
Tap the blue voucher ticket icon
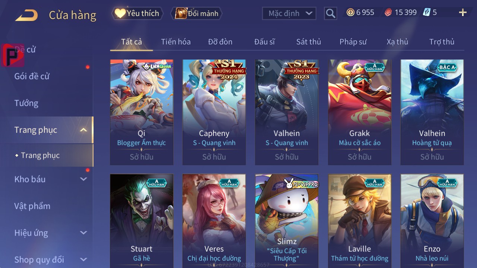427,12
